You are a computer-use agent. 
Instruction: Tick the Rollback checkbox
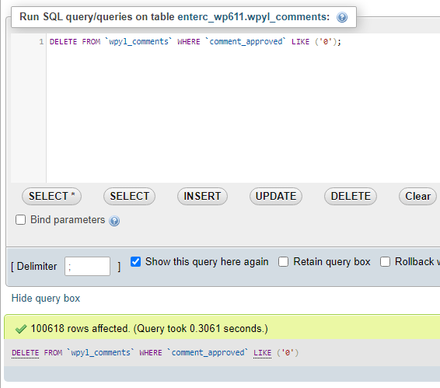click(385, 262)
